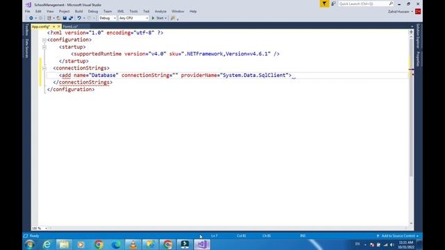445x250 pixels.
Task: Click the taskbar clock
Action: point(406,244)
